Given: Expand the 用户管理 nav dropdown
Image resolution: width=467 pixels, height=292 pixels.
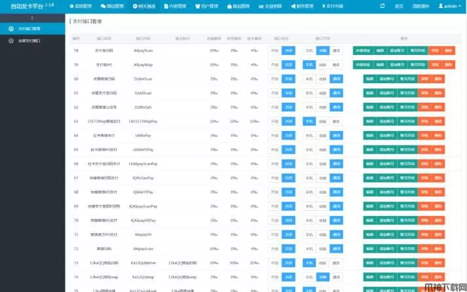Looking at the screenshot, I should 210,5.
